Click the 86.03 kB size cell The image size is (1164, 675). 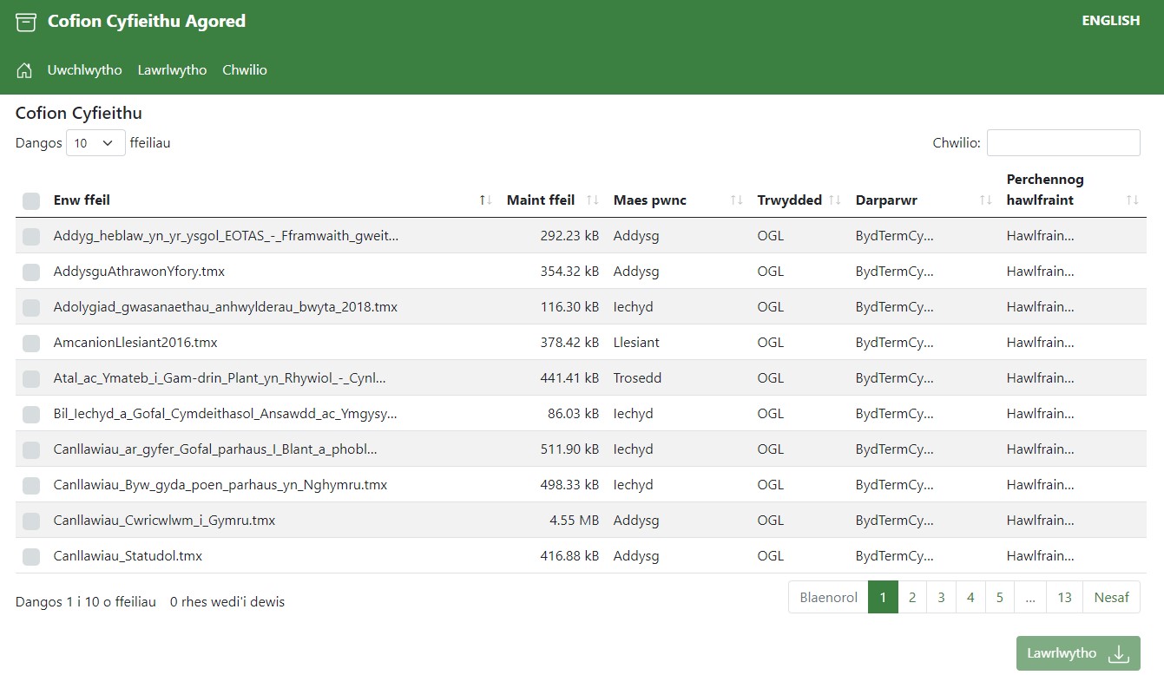coord(573,414)
